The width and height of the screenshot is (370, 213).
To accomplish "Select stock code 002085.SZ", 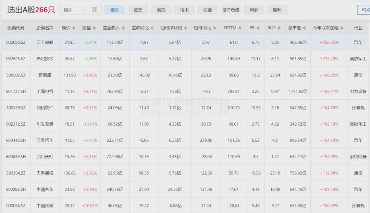I will 16,42.
